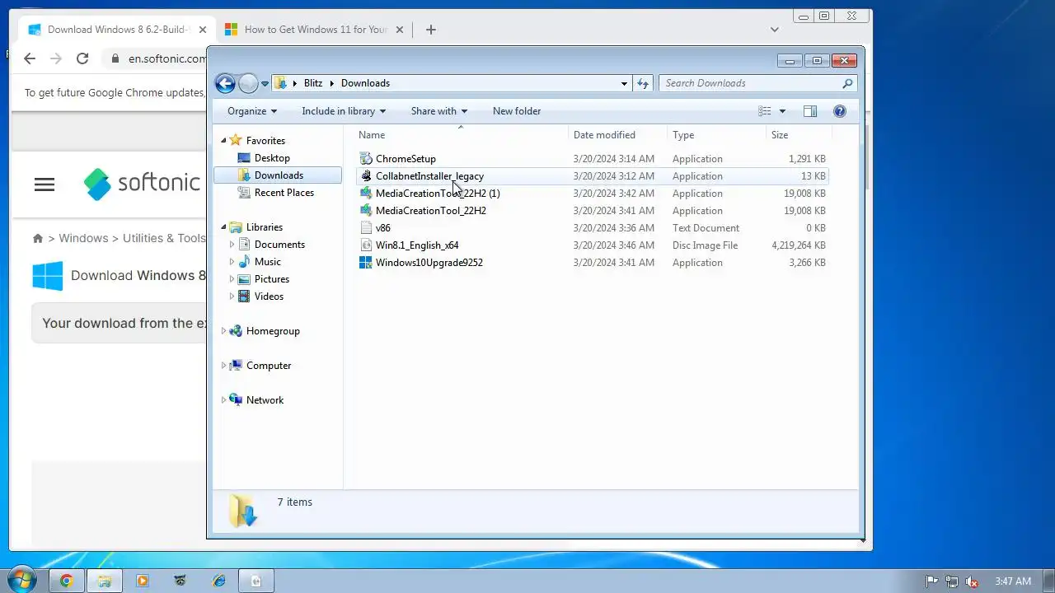Open the view options dropdown arrow
Image resolution: width=1055 pixels, height=593 pixels.
[x=782, y=111]
